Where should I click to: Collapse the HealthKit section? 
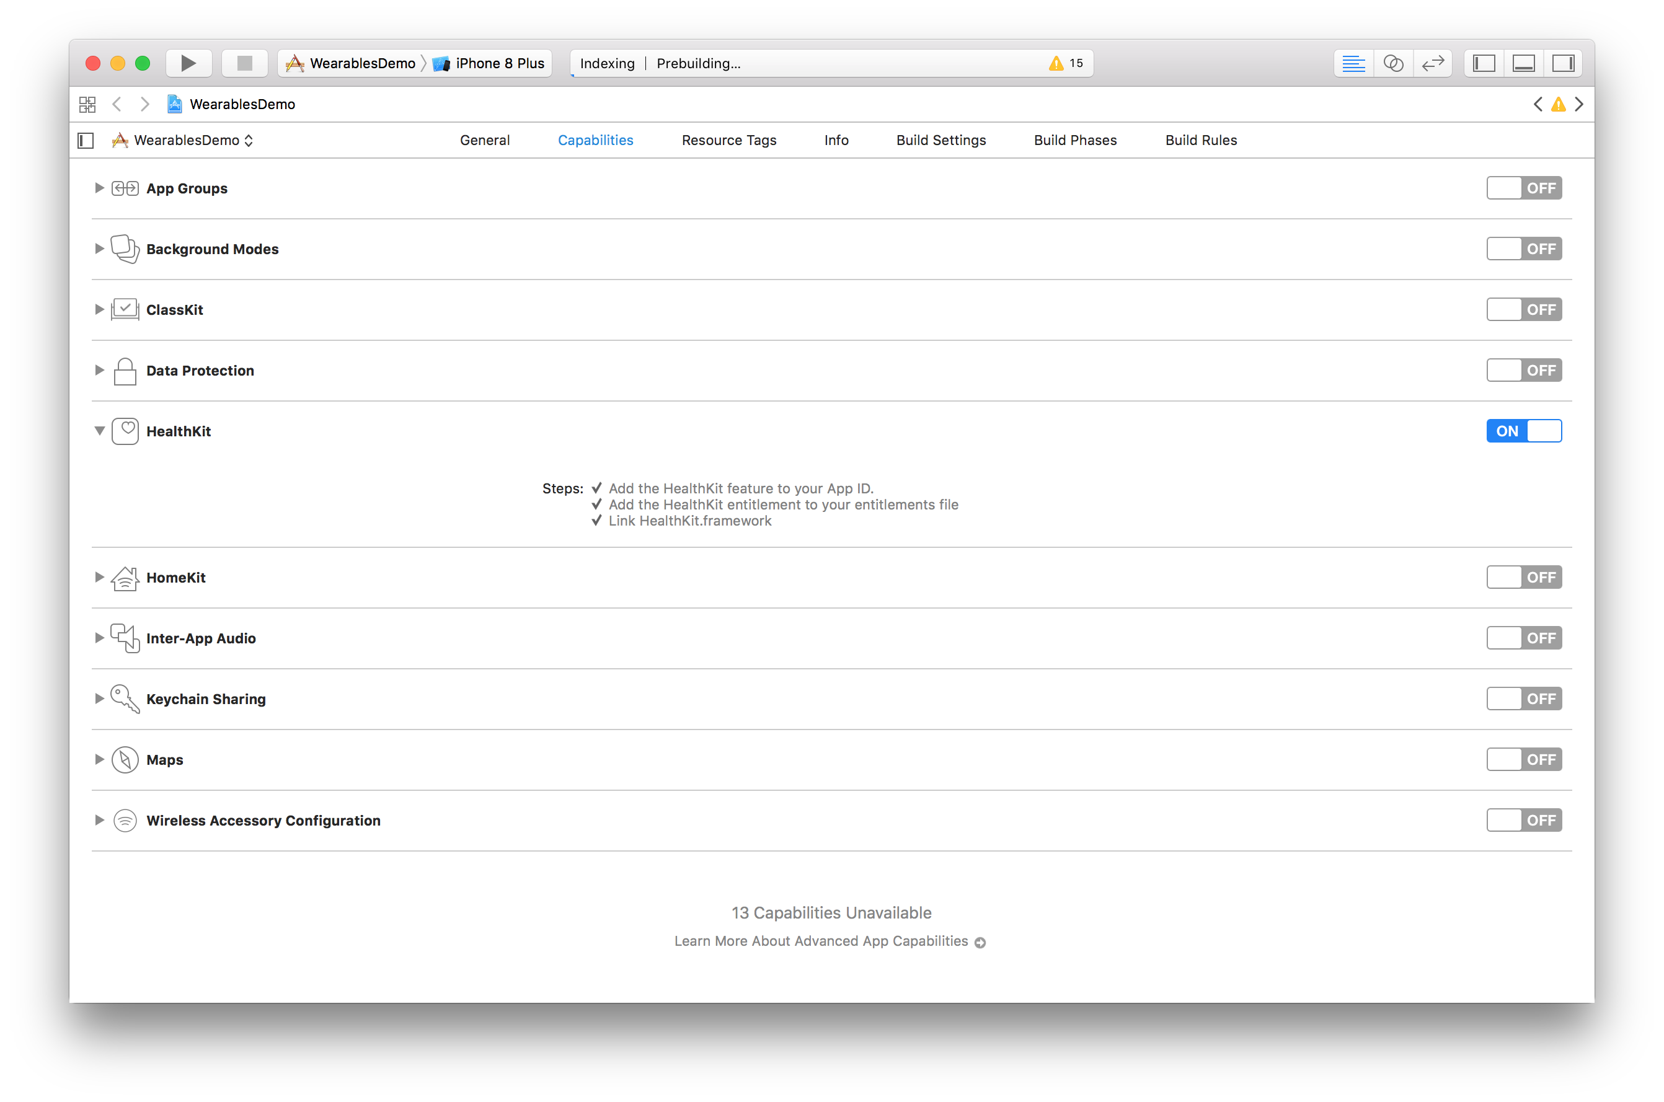tap(99, 431)
